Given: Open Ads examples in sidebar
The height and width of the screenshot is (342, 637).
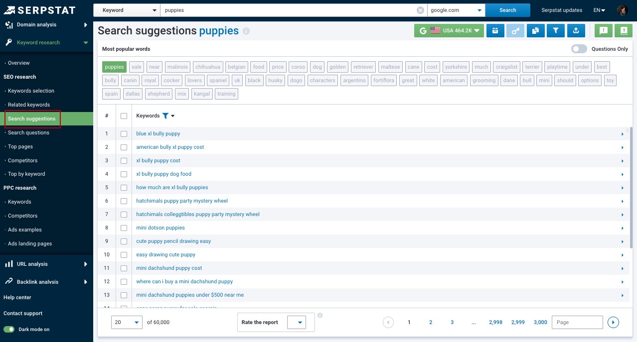Looking at the screenshot, I should pos(25,229).
